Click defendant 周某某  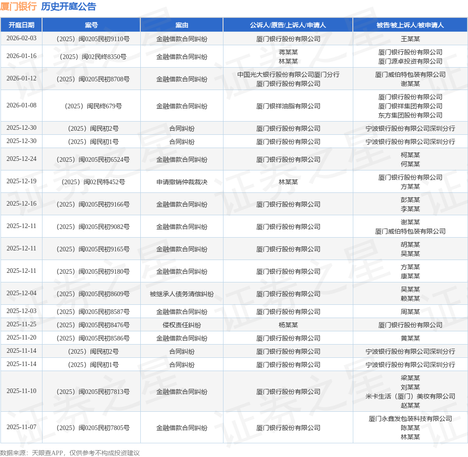(410, 312)
